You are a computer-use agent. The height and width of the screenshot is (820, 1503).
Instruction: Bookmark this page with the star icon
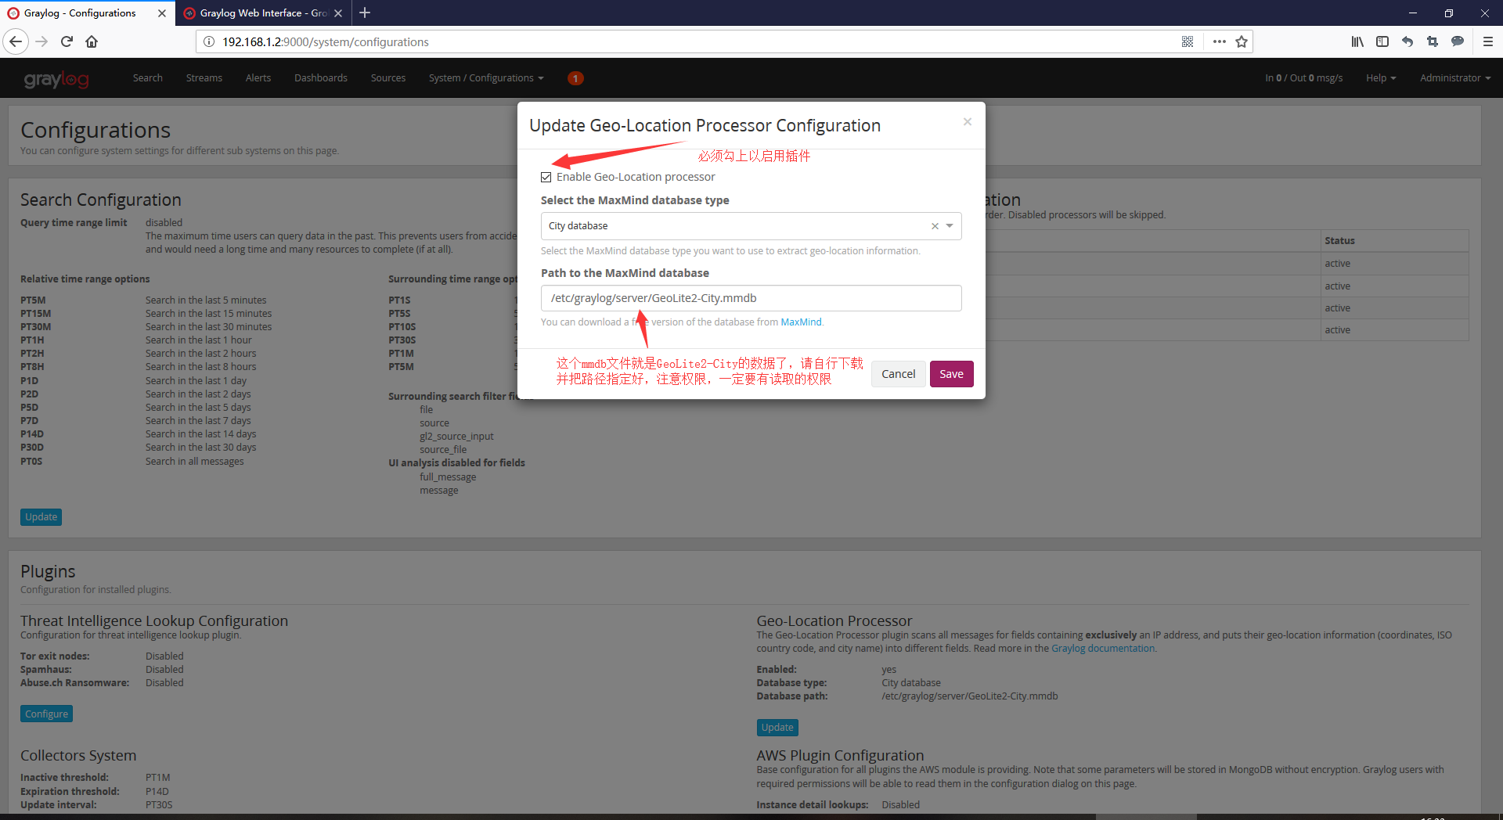tap(1242, 41)
